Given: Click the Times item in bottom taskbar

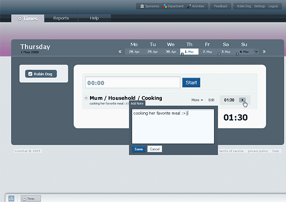Looking at the screenshot, I should pos(31,199).
